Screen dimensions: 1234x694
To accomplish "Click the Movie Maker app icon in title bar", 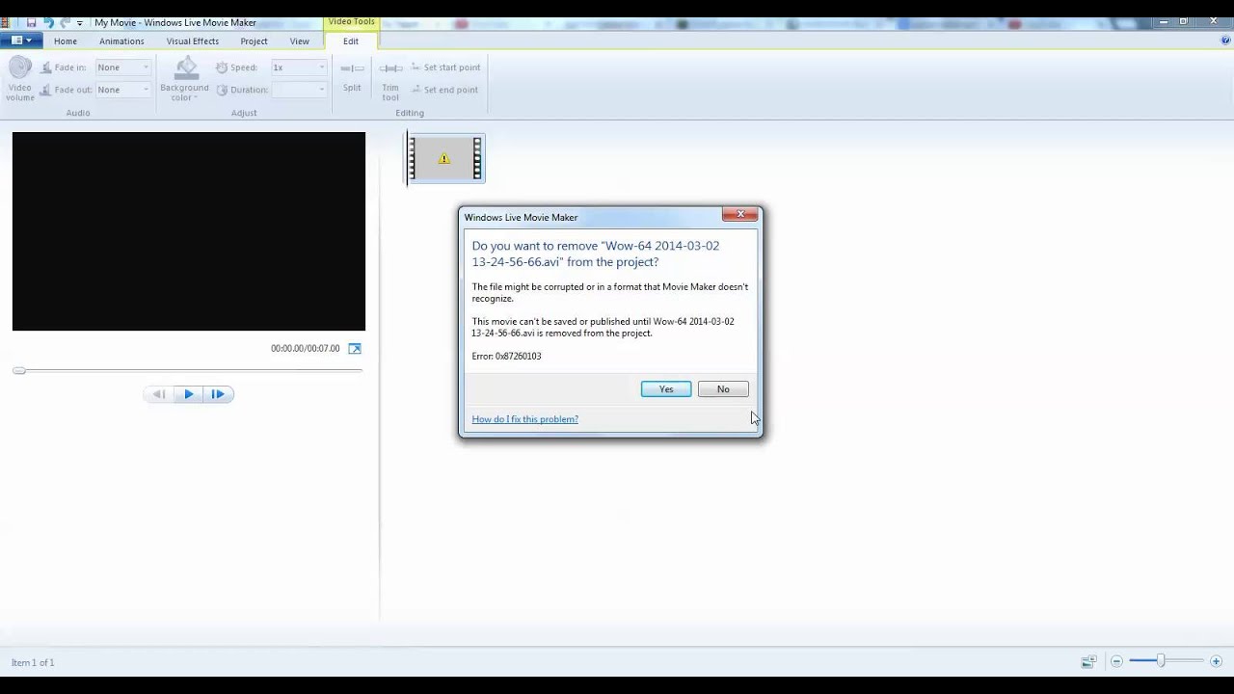I will 6,22.
